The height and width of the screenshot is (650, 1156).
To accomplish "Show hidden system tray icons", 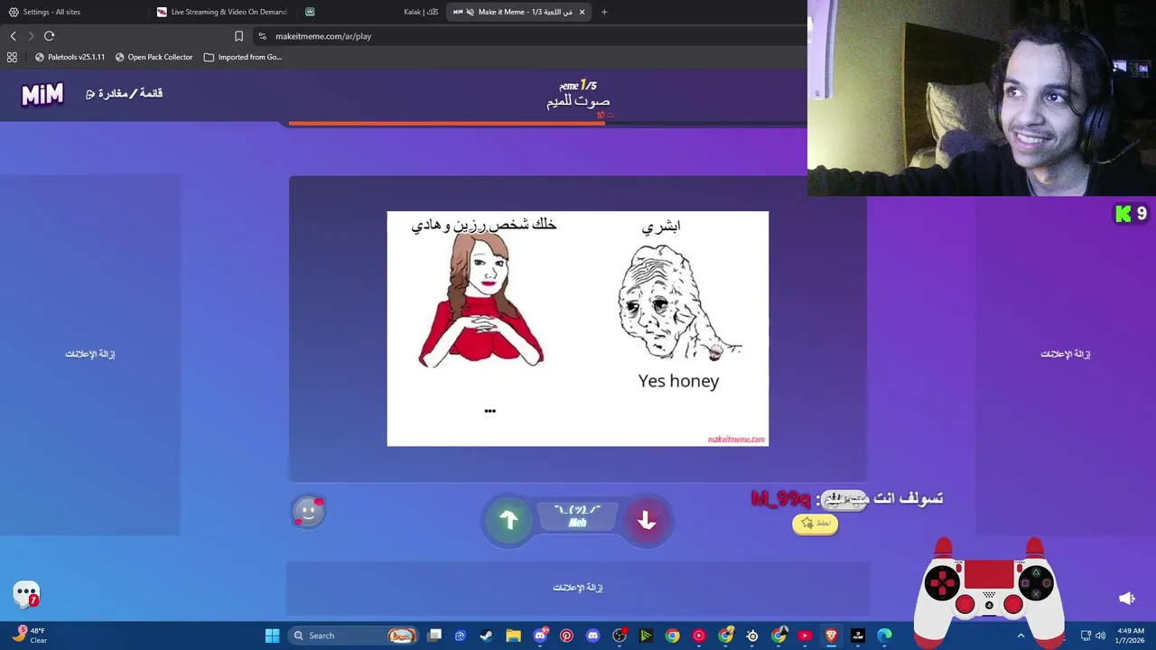I will (1021, 636).
